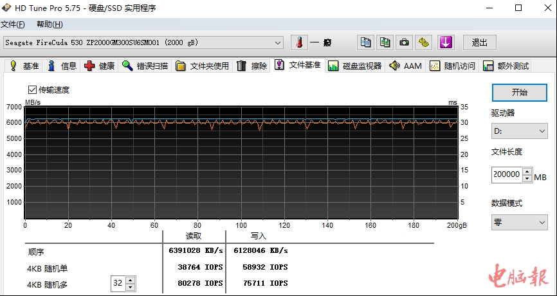Screen dimensions: 557x296
Task: Open the 磁盘监视器 disk monitor tab
Action: (x=355, y=66)
